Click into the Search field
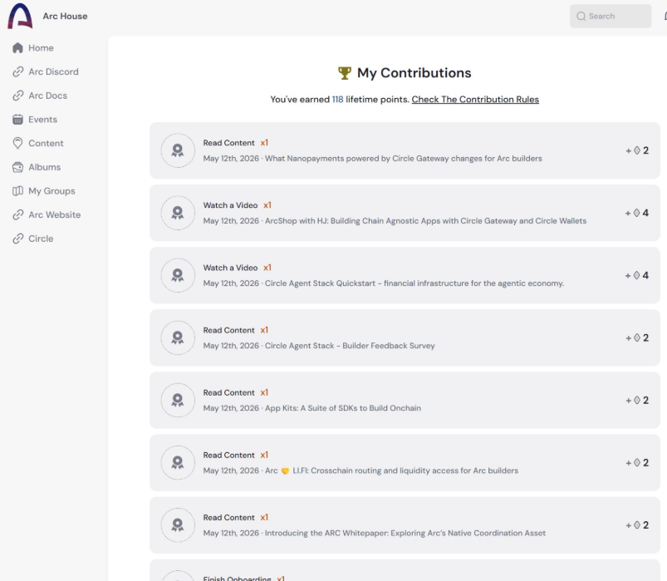The width and height of the screenshot is (667, 581). click(x=611, y=16)
